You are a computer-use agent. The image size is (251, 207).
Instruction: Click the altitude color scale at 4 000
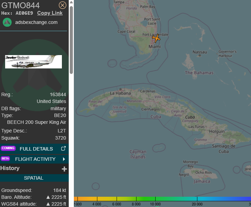click(x=97, y=199)
